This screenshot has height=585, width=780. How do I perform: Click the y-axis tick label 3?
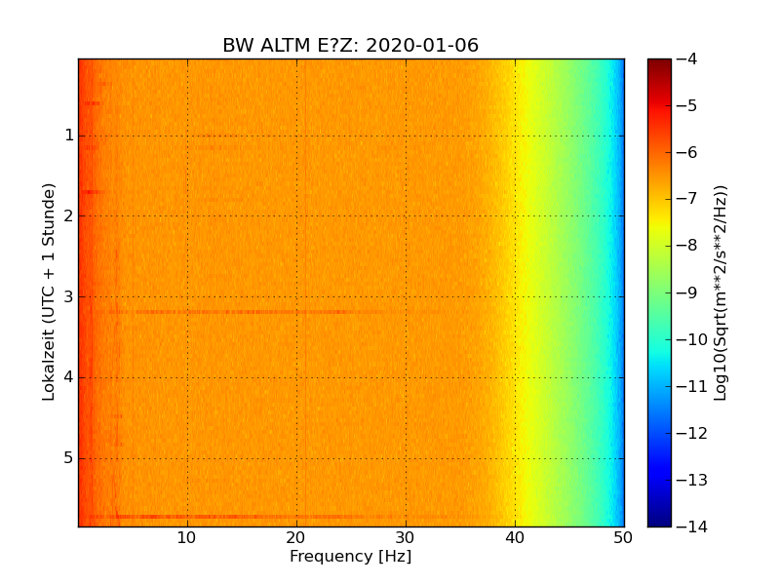tap(69, 297)
